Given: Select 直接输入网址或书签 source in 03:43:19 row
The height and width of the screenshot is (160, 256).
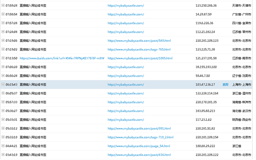Looking at the screenshot, I should click(x=33, y=155).
